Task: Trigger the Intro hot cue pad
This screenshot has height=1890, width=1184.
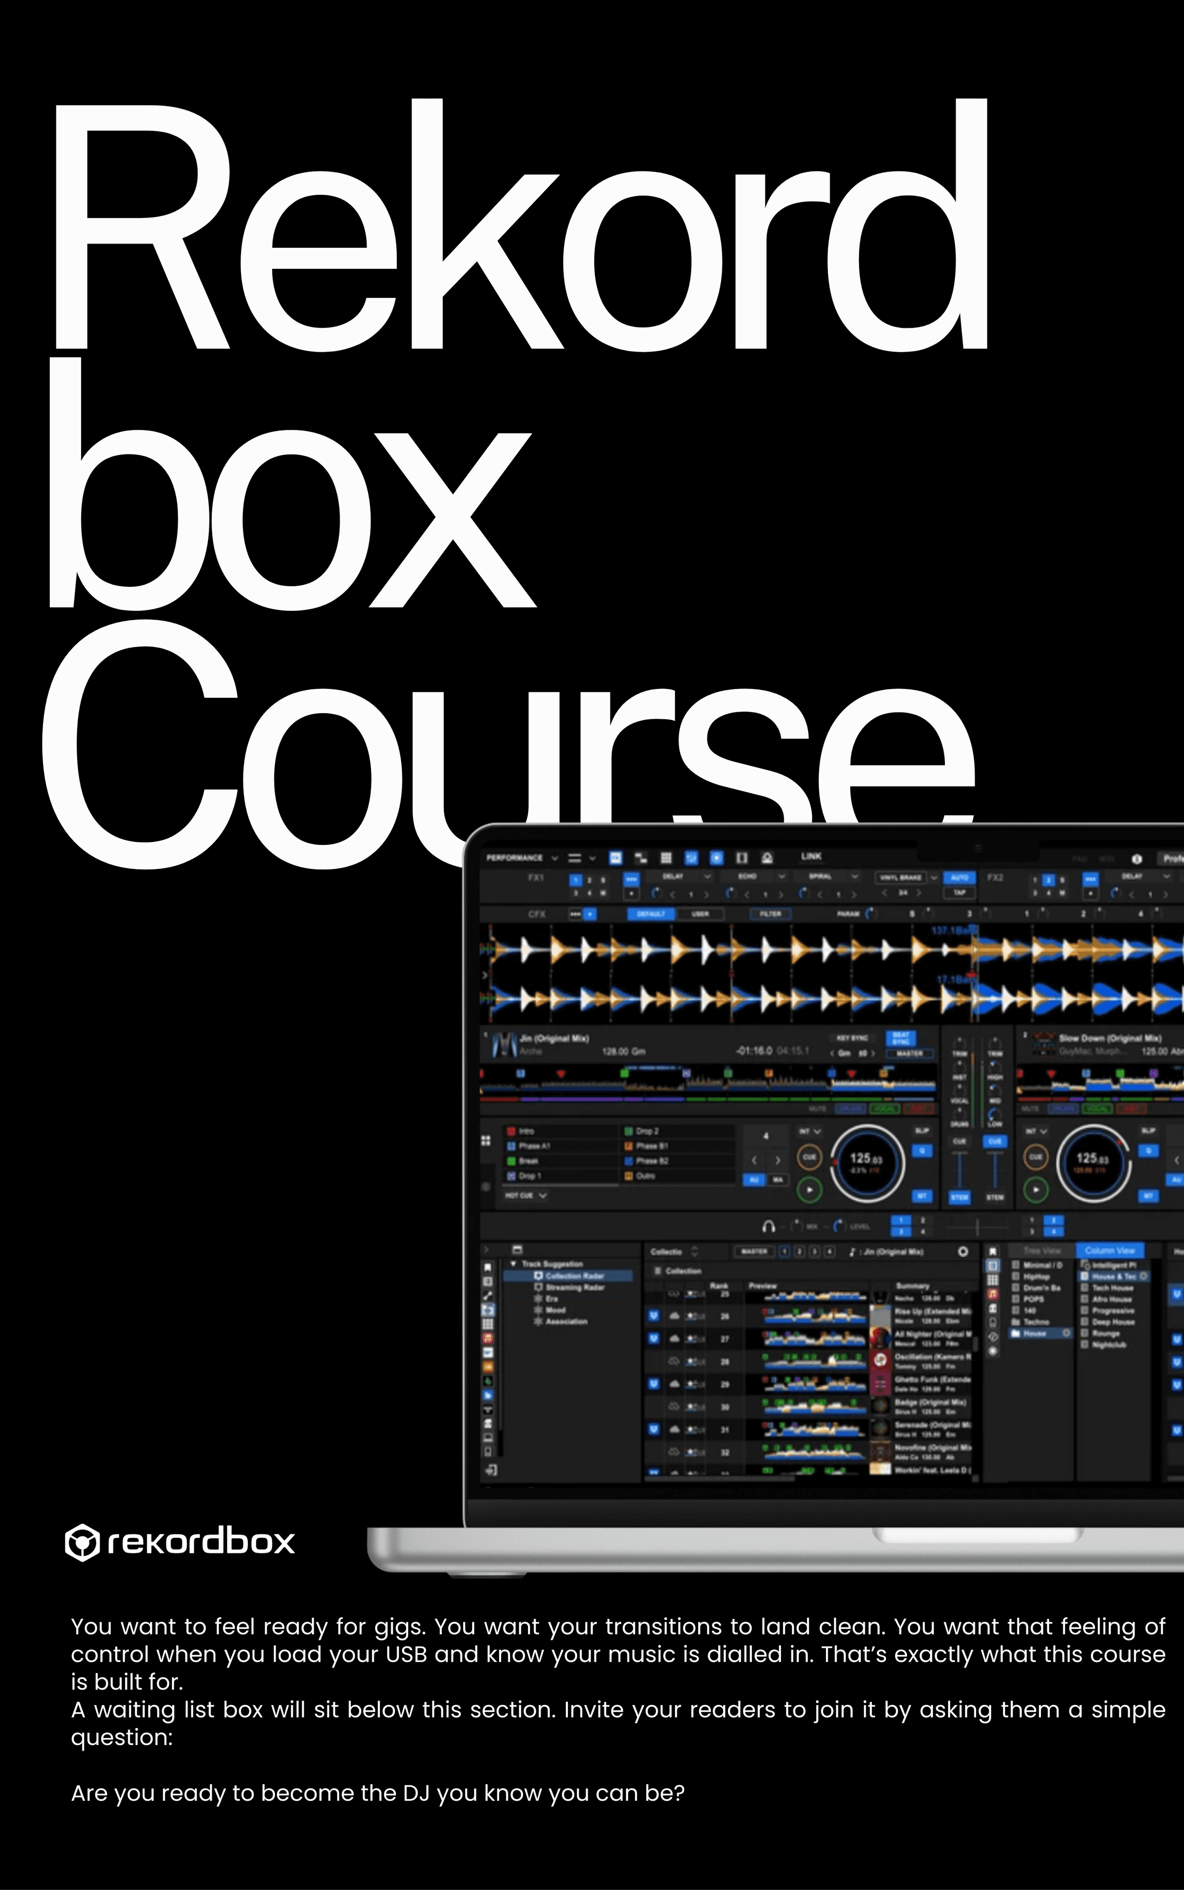Action: [x=560, y=1131]
